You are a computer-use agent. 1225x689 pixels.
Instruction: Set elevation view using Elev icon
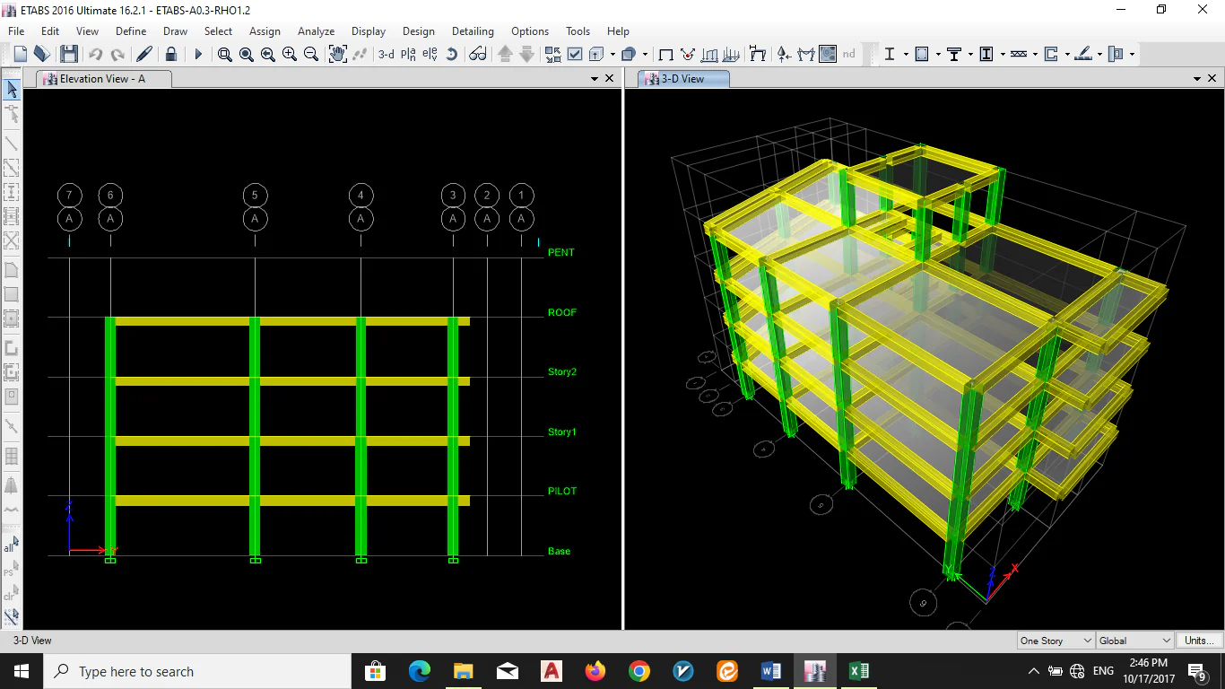430,54
